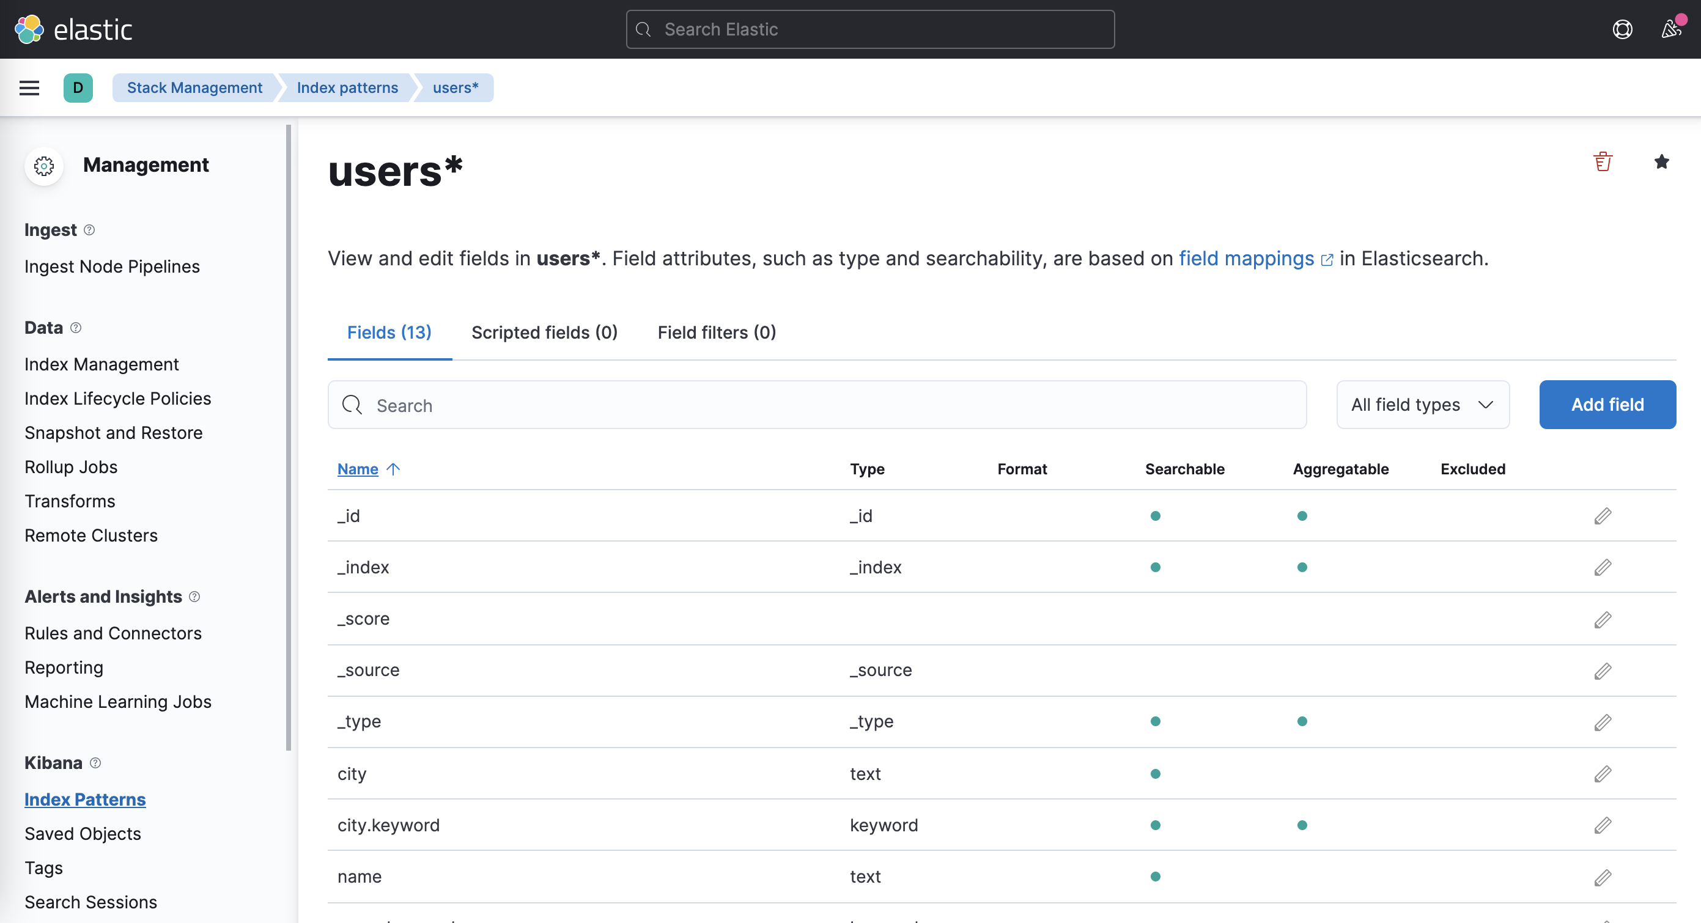Screen dimensions: 1701x923
Task: Switch to Field filters tab
Action: tap(717, 331)
